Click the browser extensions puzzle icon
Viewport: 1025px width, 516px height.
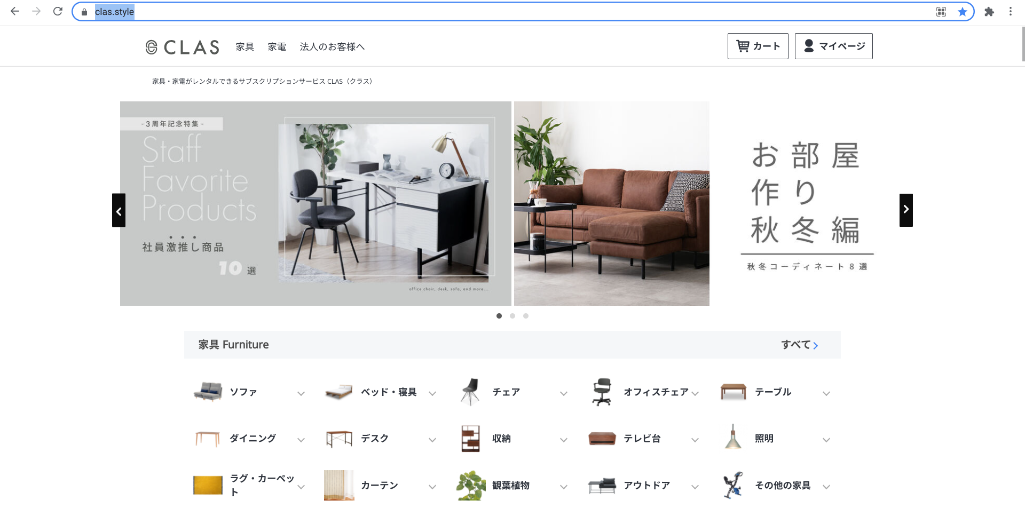pyautogui.click(x=989, y=12)
